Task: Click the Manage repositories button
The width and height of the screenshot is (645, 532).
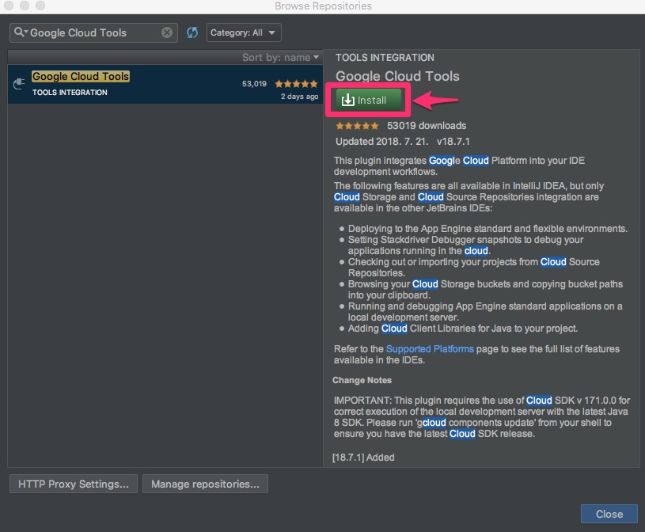Action: point(205,484)
